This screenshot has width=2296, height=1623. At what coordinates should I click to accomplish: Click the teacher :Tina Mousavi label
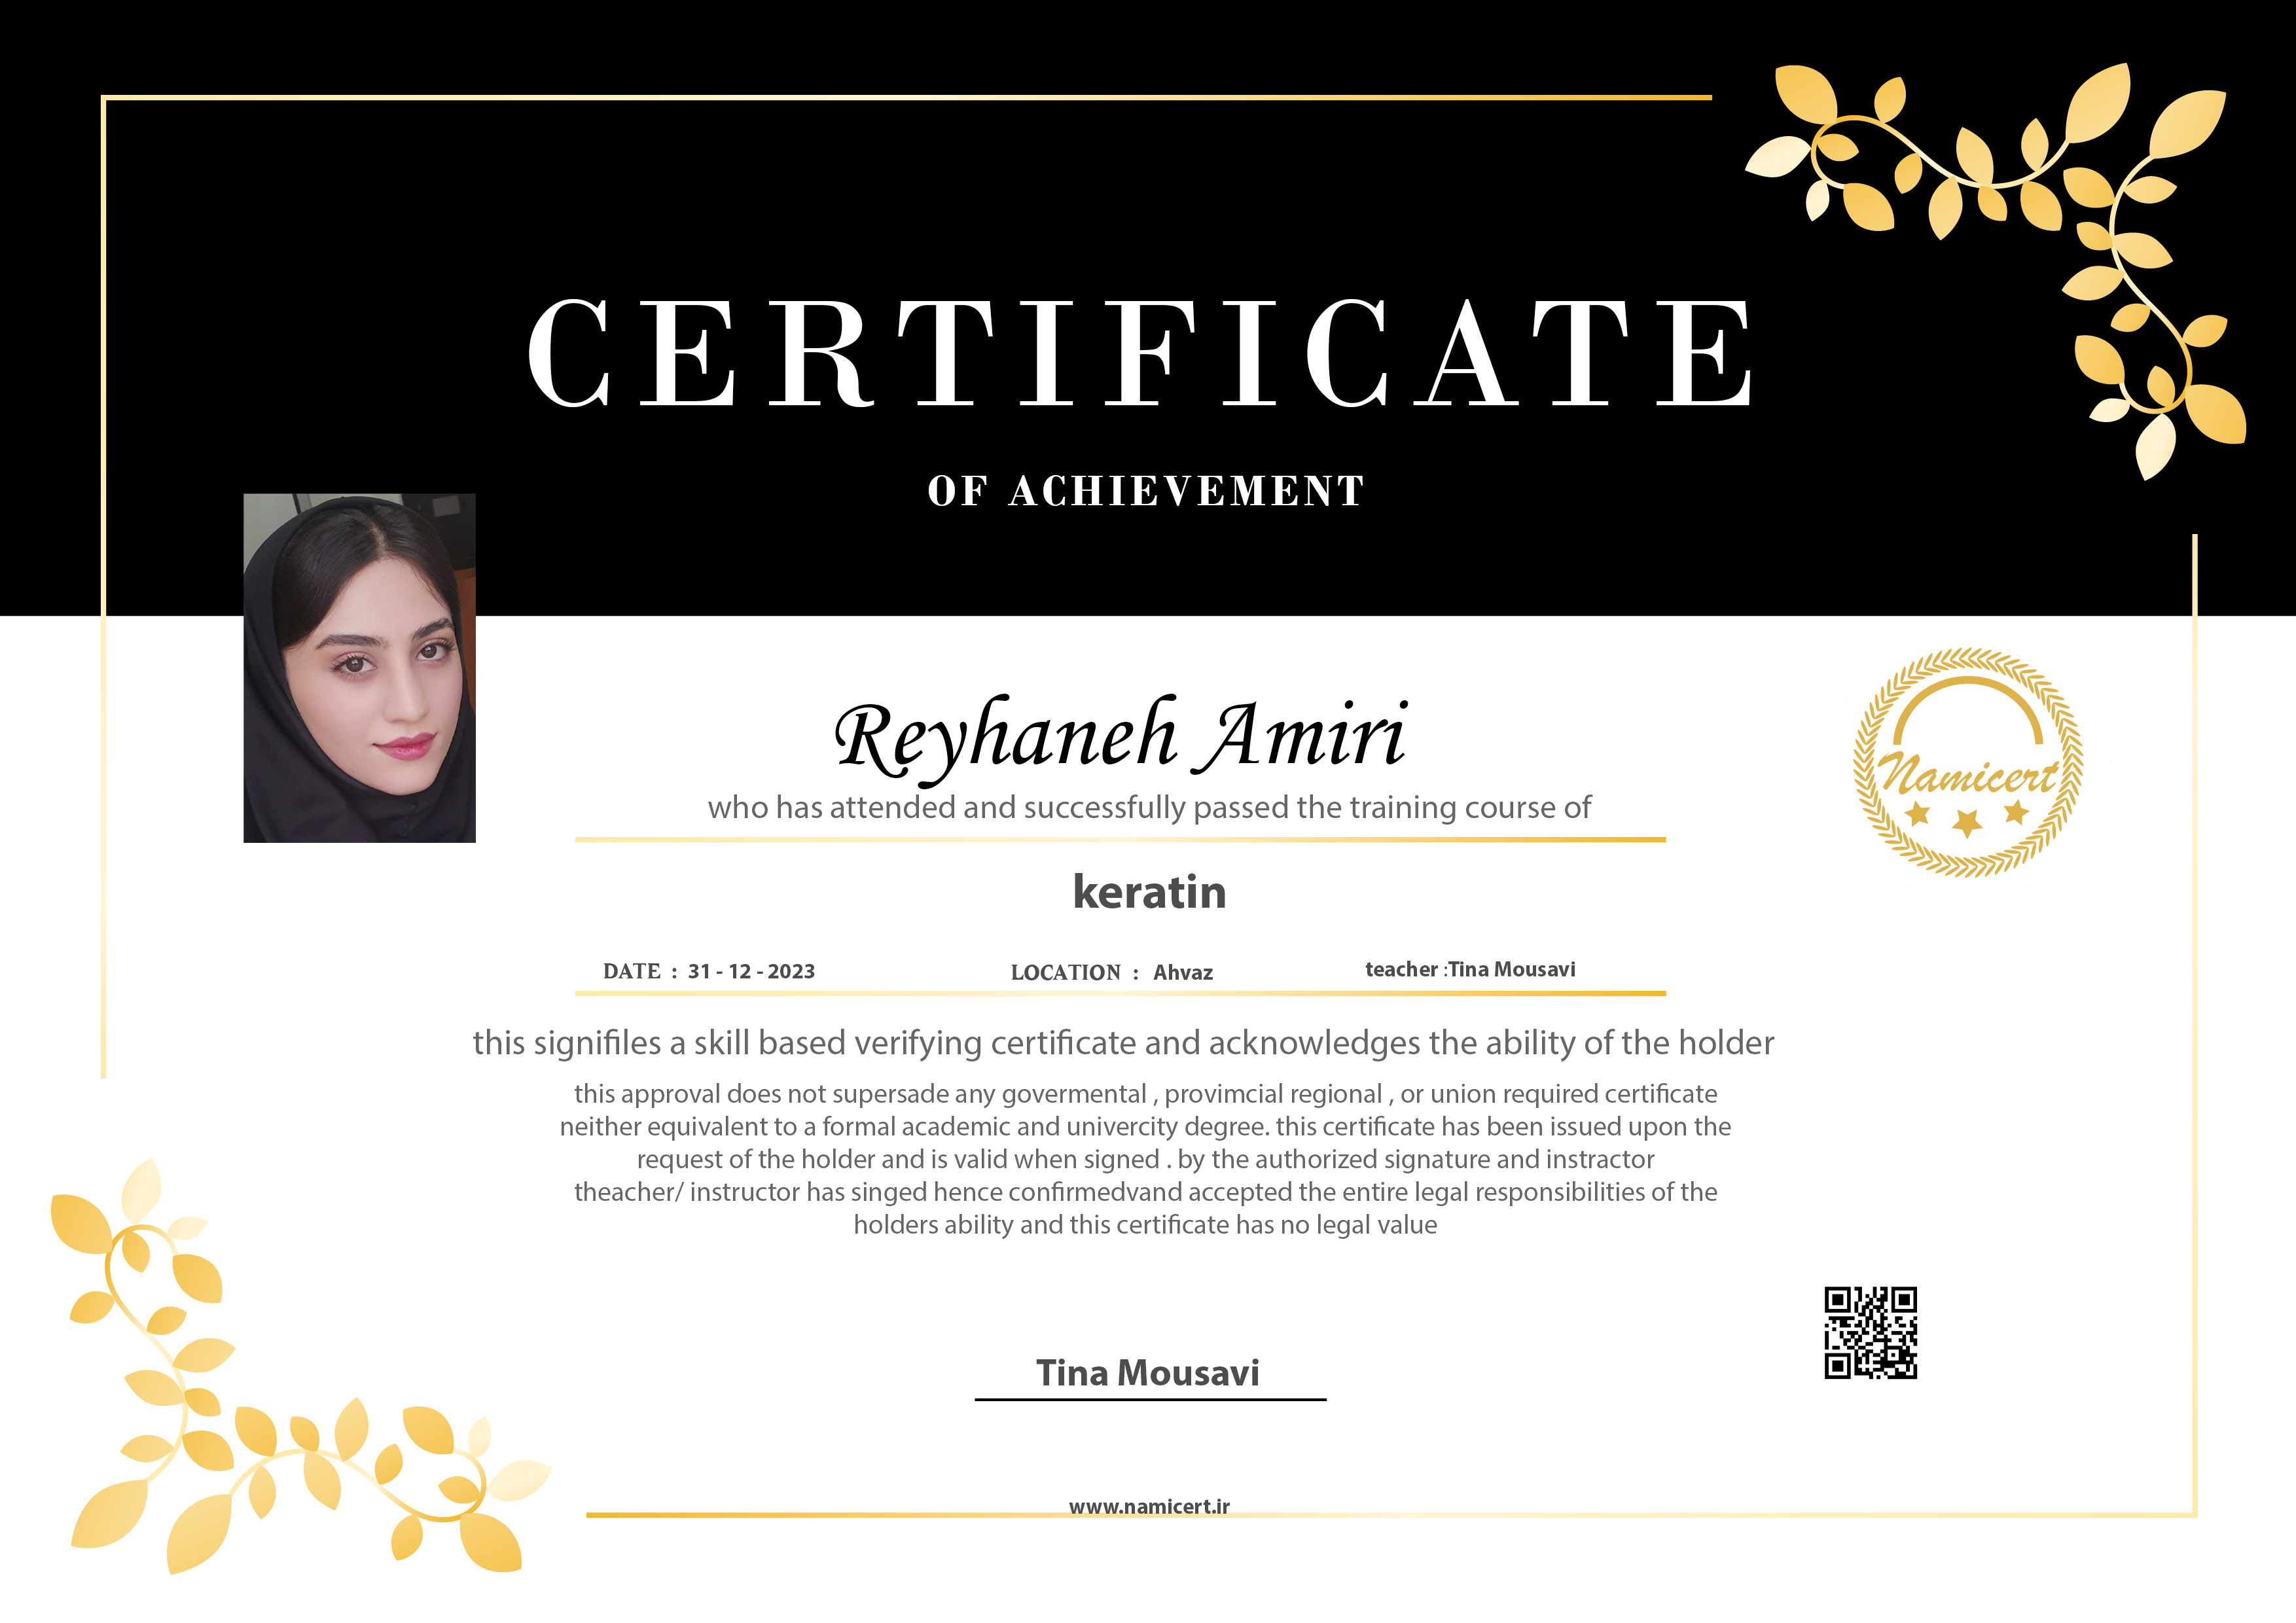click(1470, 969)
